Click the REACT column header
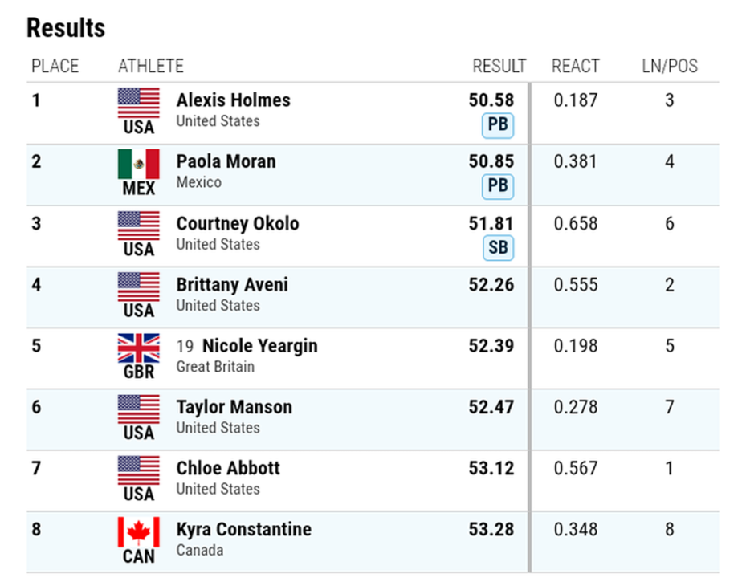 pos(576,66)
